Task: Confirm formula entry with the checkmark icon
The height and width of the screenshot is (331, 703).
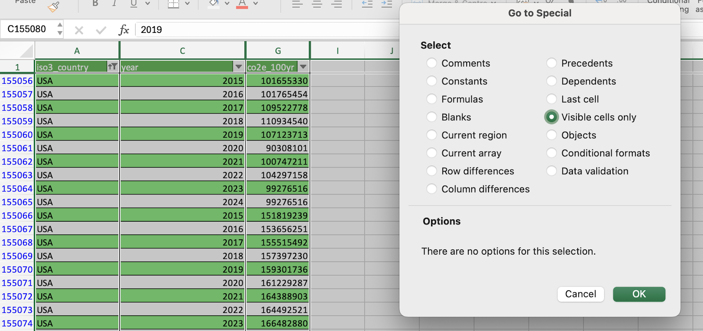Action: point(101,30)
